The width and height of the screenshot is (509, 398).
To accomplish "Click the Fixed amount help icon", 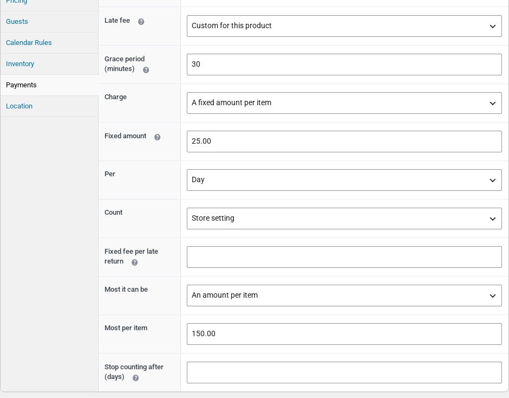I will 157,137.
